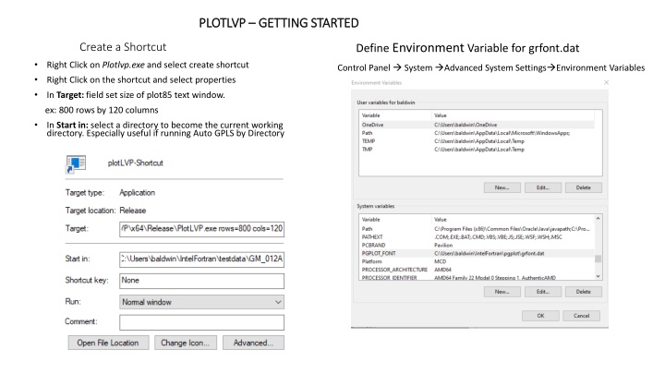Close the Environment Variables dialog
665x374 pixels.
pyautogui.click(x=606, y=83)
